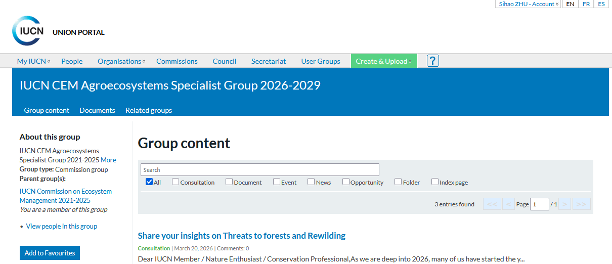This screenshot has height=264, width=612.
Task: Uncheck the All filter checkbox
Action: click(x=149, y=182)
